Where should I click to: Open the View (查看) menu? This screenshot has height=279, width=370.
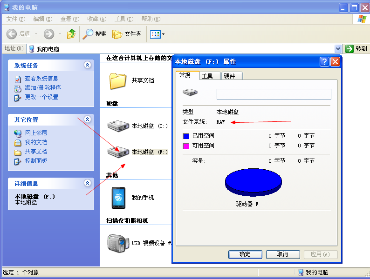pos(69,19)
